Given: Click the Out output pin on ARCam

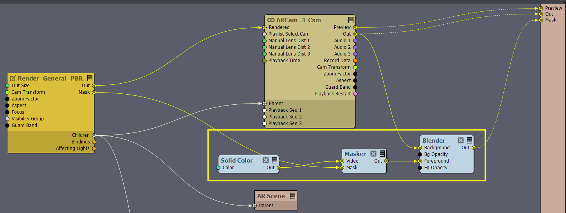Looking at the screenshot, I should 355,34.
